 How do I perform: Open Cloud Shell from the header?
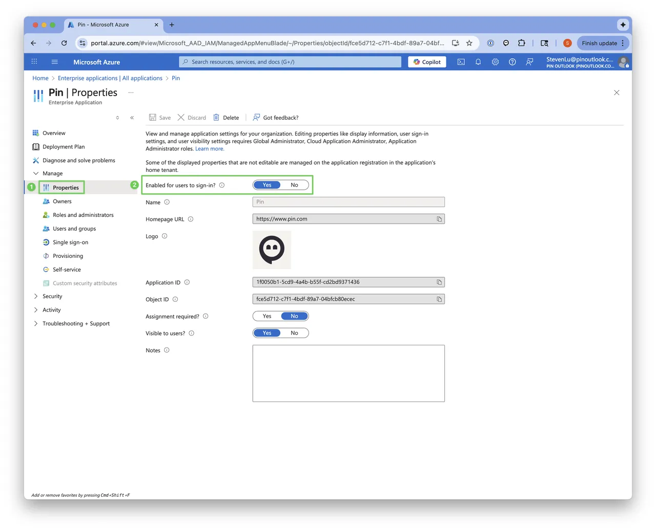[x=461, y=62]
